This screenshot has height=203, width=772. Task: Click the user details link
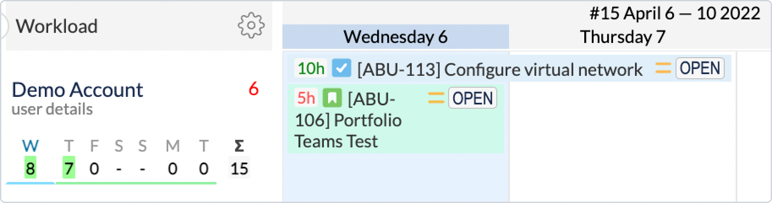tap(52, 109)
